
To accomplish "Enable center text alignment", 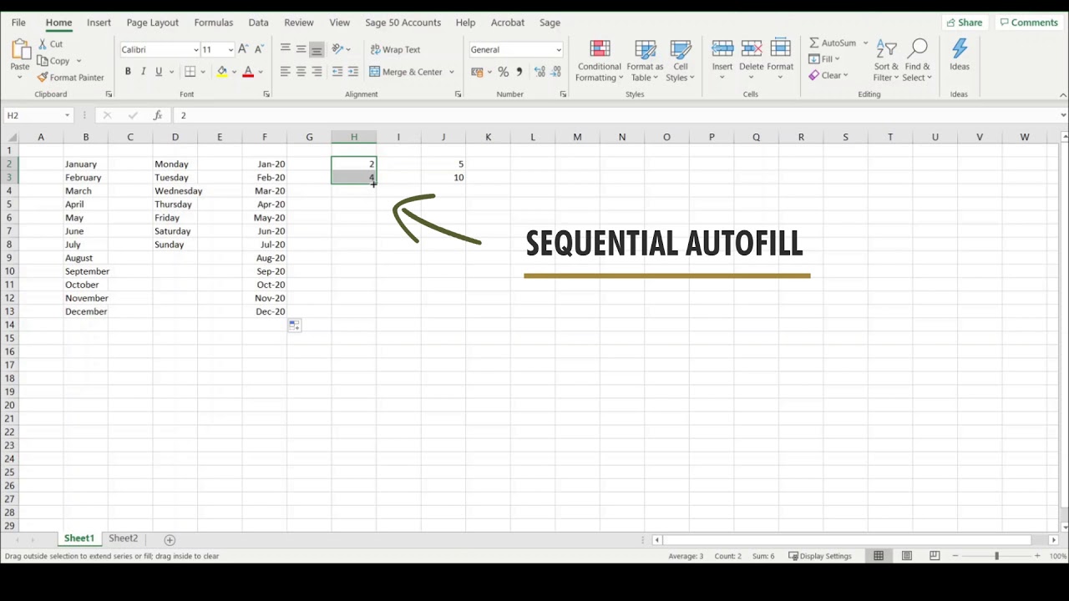I will point(300,72).
